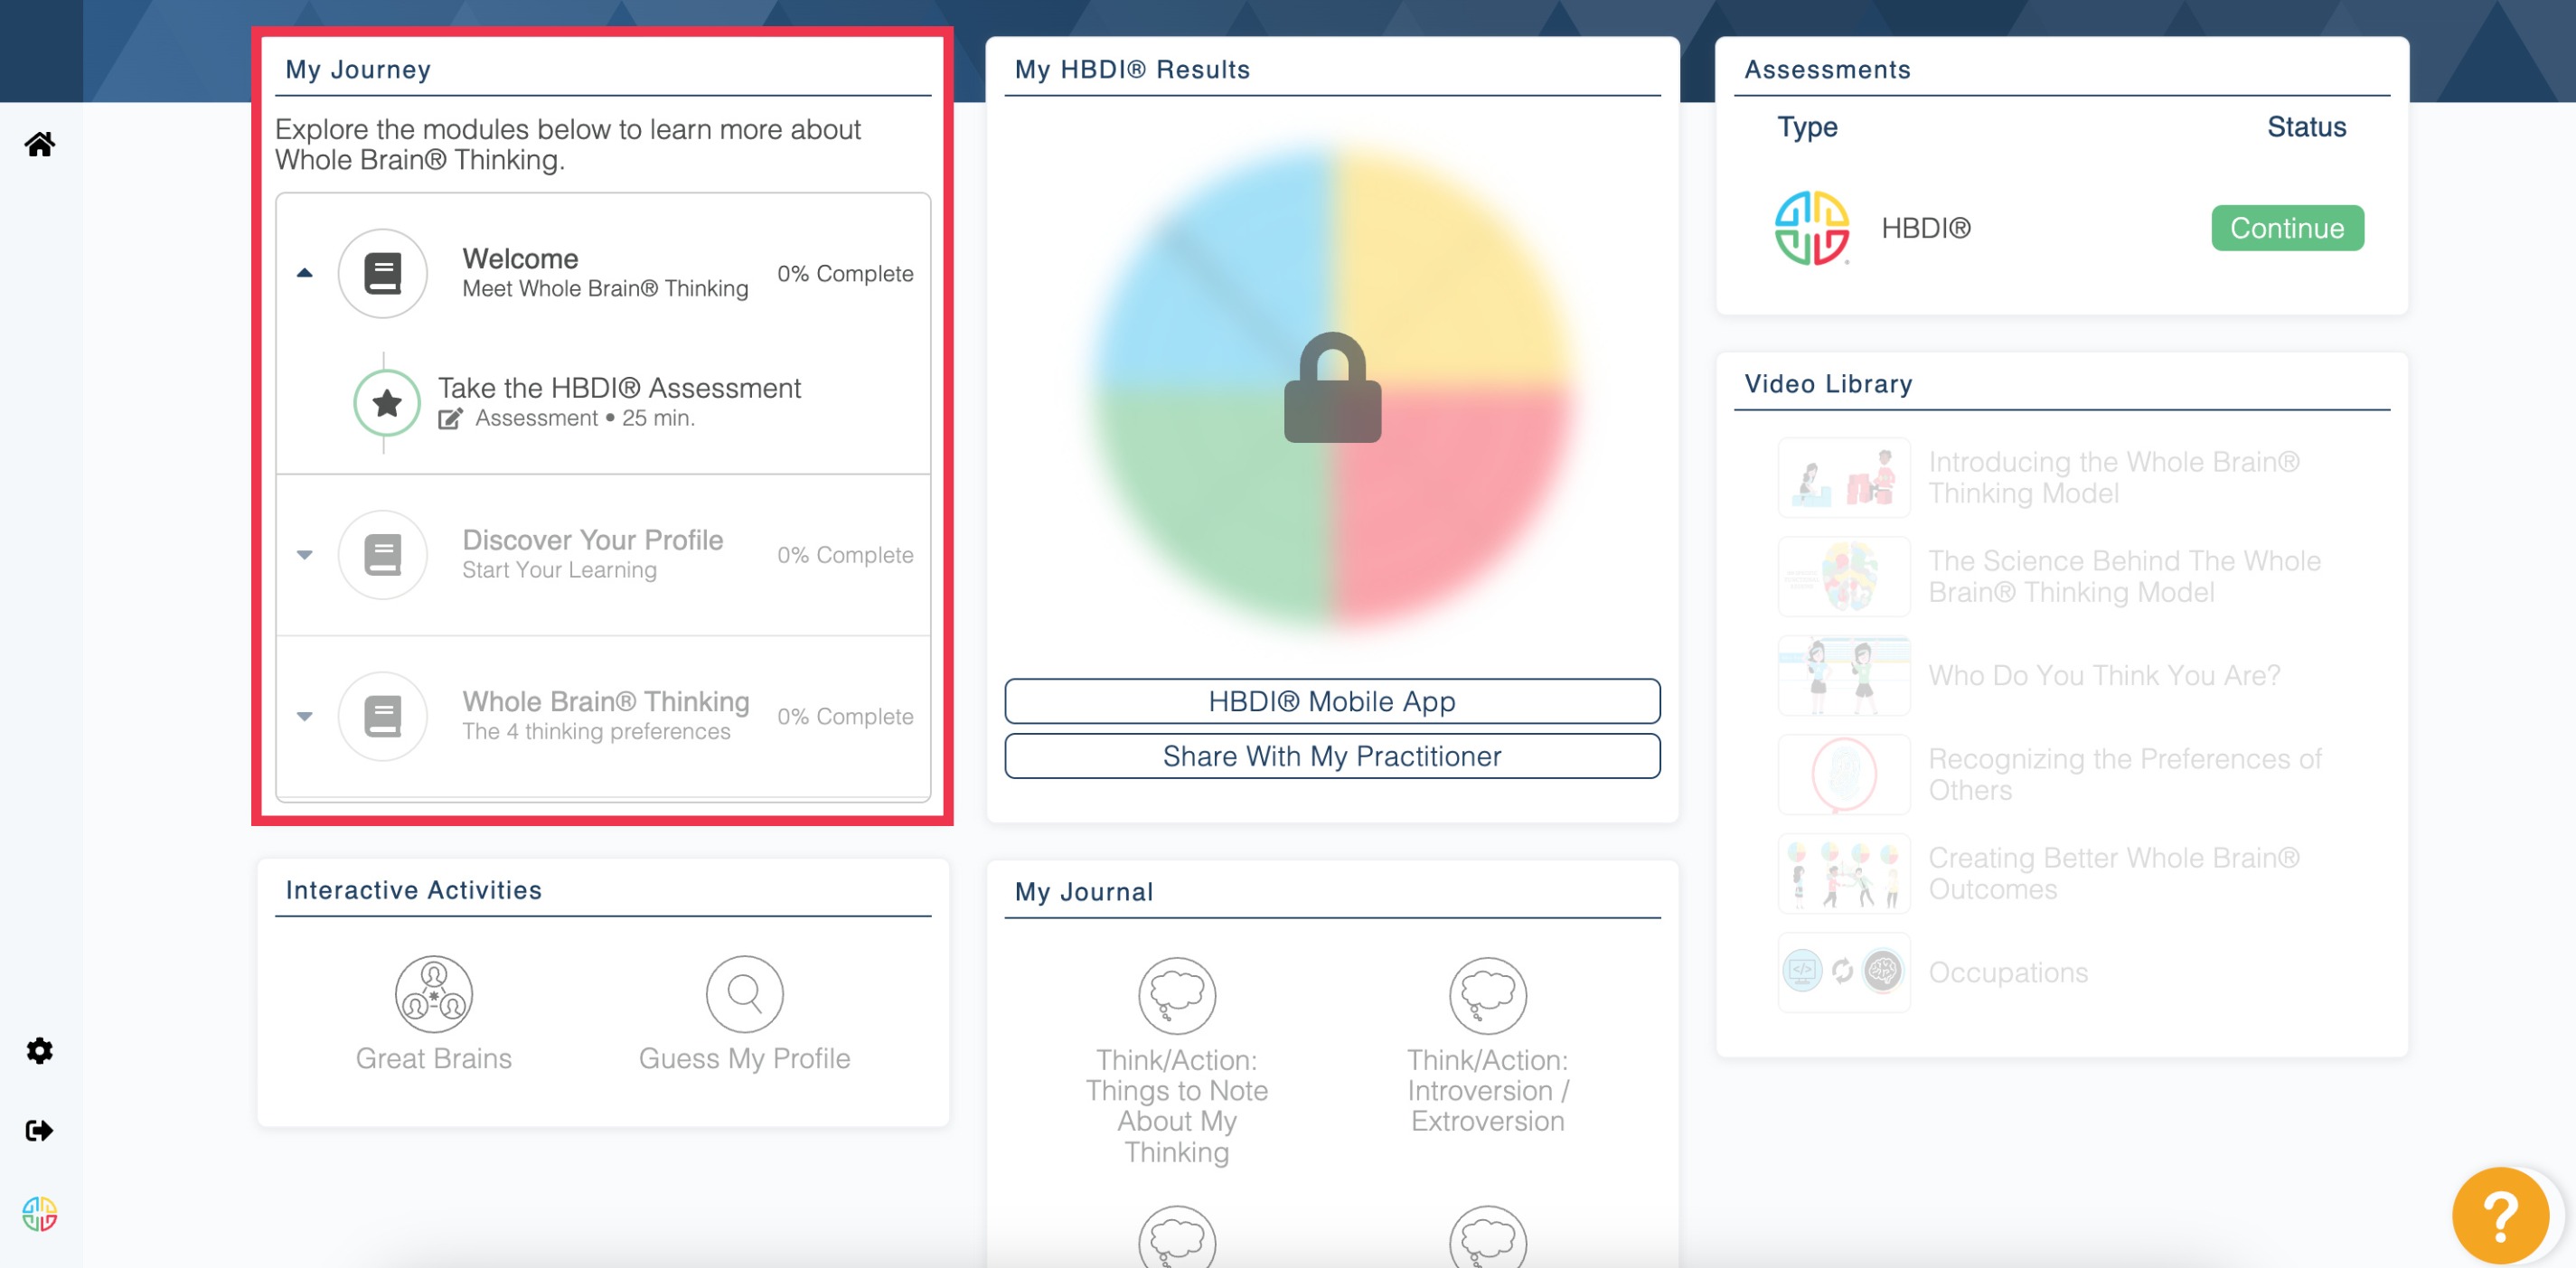Screen dimensions: 2576x1268
Task: Open the HBDI Mobile App link
Action: tap(1332, 701)
